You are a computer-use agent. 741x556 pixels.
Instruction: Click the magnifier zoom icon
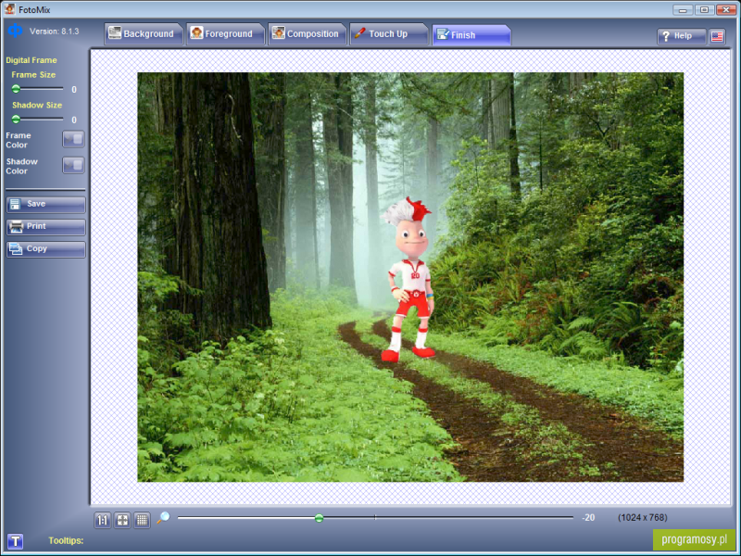pos(163,518)
